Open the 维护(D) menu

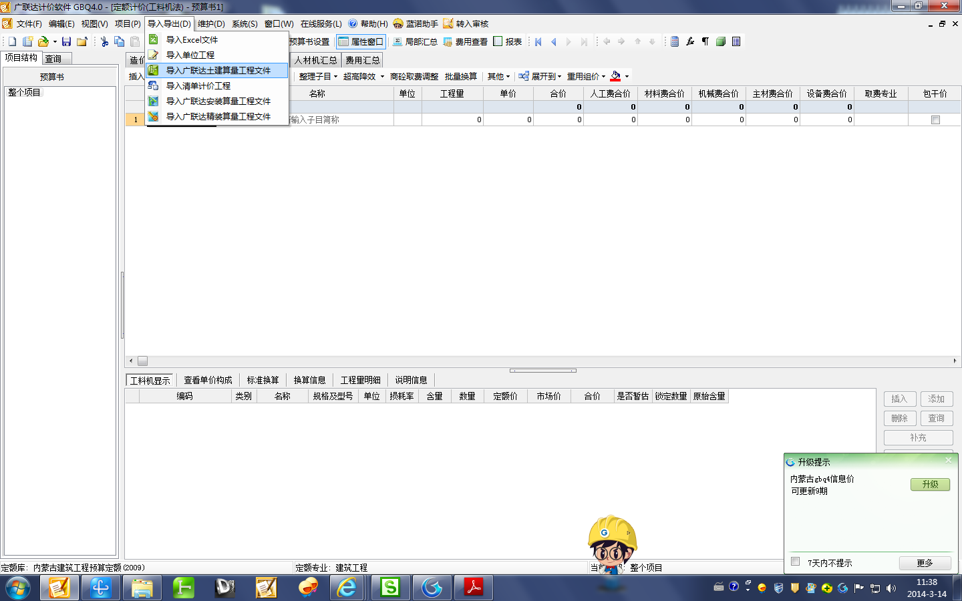(x=211, y=23)
